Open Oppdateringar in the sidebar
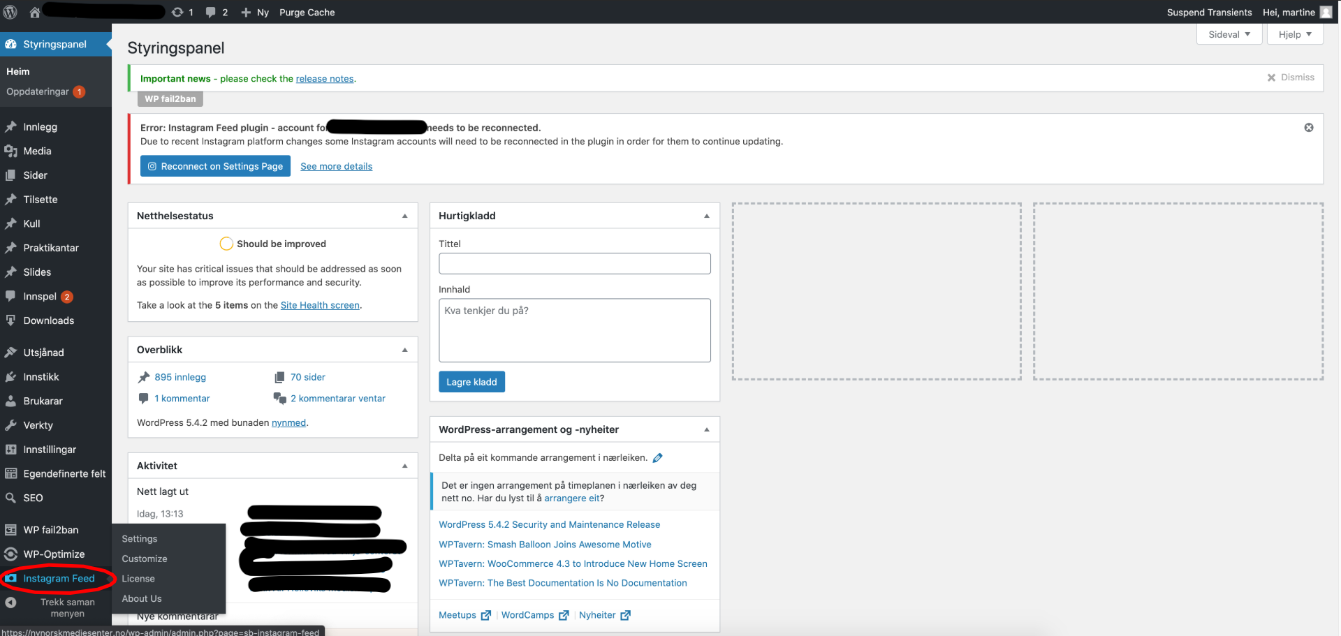This screenshot has height=636, width=1341. (45, 91)
